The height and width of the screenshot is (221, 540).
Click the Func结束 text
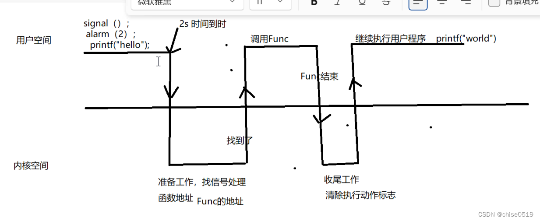tap(319, 76)
